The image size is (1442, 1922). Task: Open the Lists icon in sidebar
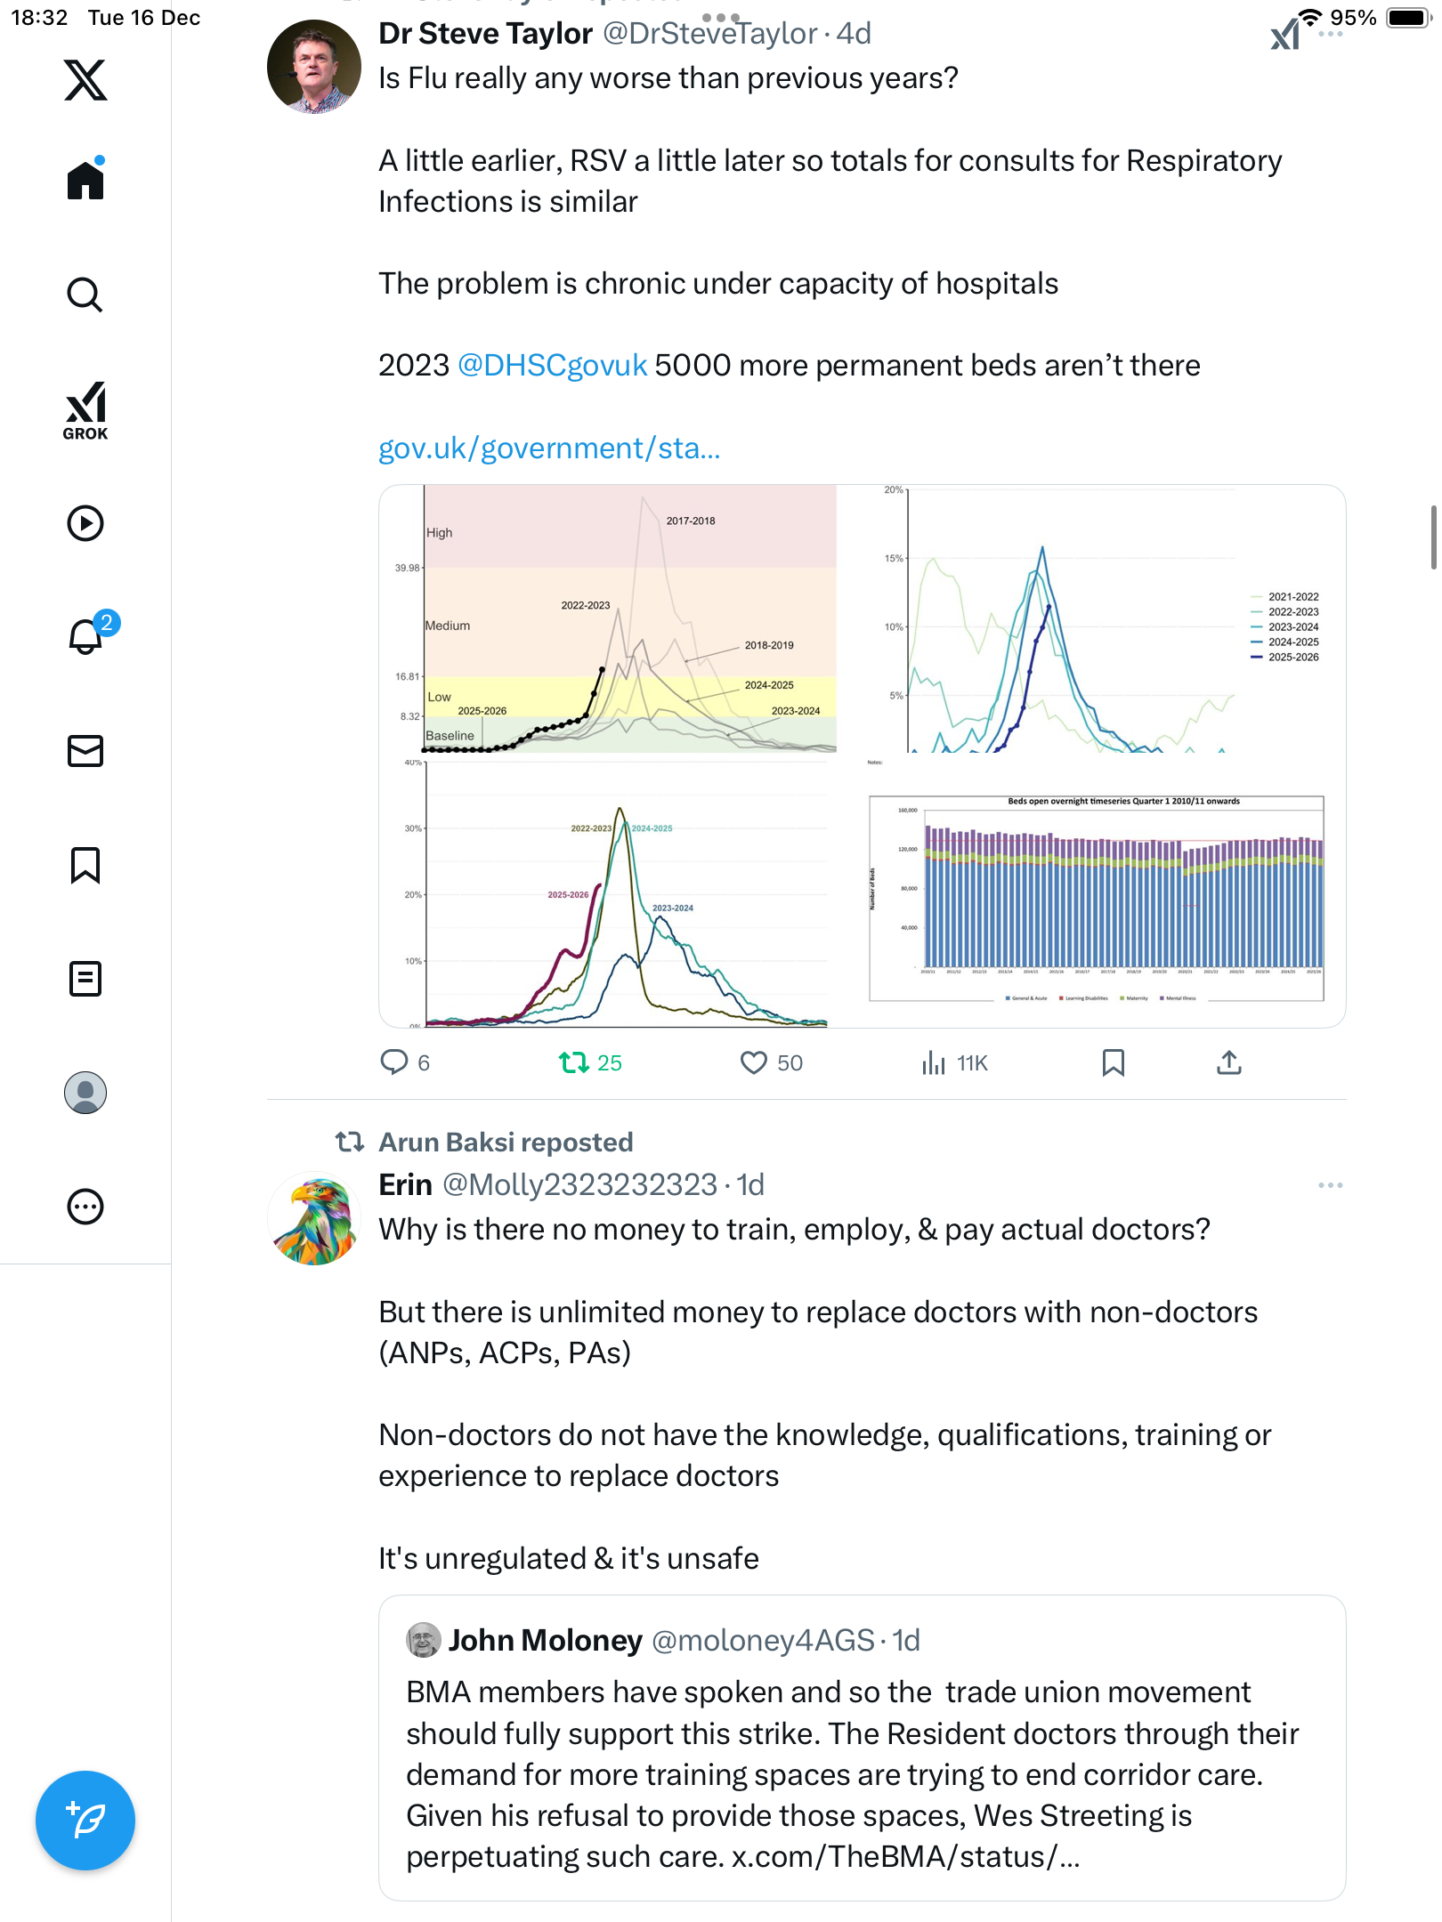click(85, 979)
